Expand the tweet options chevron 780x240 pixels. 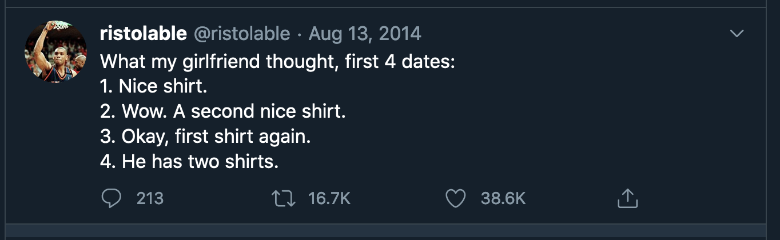point(737,34)
